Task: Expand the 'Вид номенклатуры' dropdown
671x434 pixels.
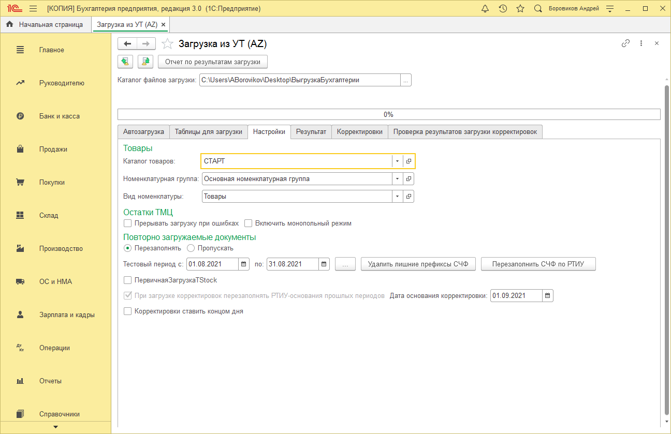Action: point(397,197)
